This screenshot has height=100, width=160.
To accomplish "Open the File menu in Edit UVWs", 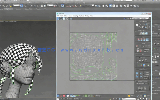I will (x=58, y=16).
